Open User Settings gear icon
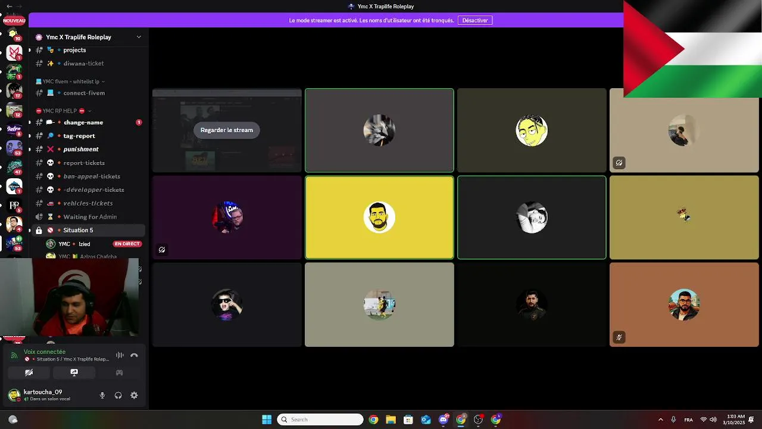The image size is (762, 429). [x=134, y=395]
